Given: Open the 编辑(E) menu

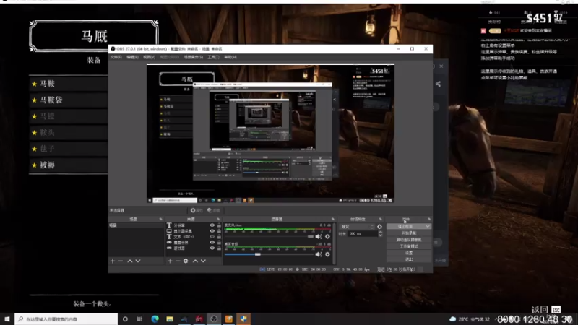Looking at the screenshot, I should pos(132,57).
